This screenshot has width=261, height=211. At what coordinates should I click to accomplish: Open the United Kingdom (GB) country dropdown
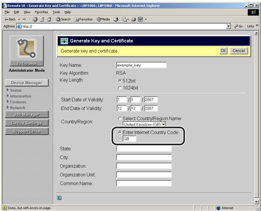[x=144, y=124]
